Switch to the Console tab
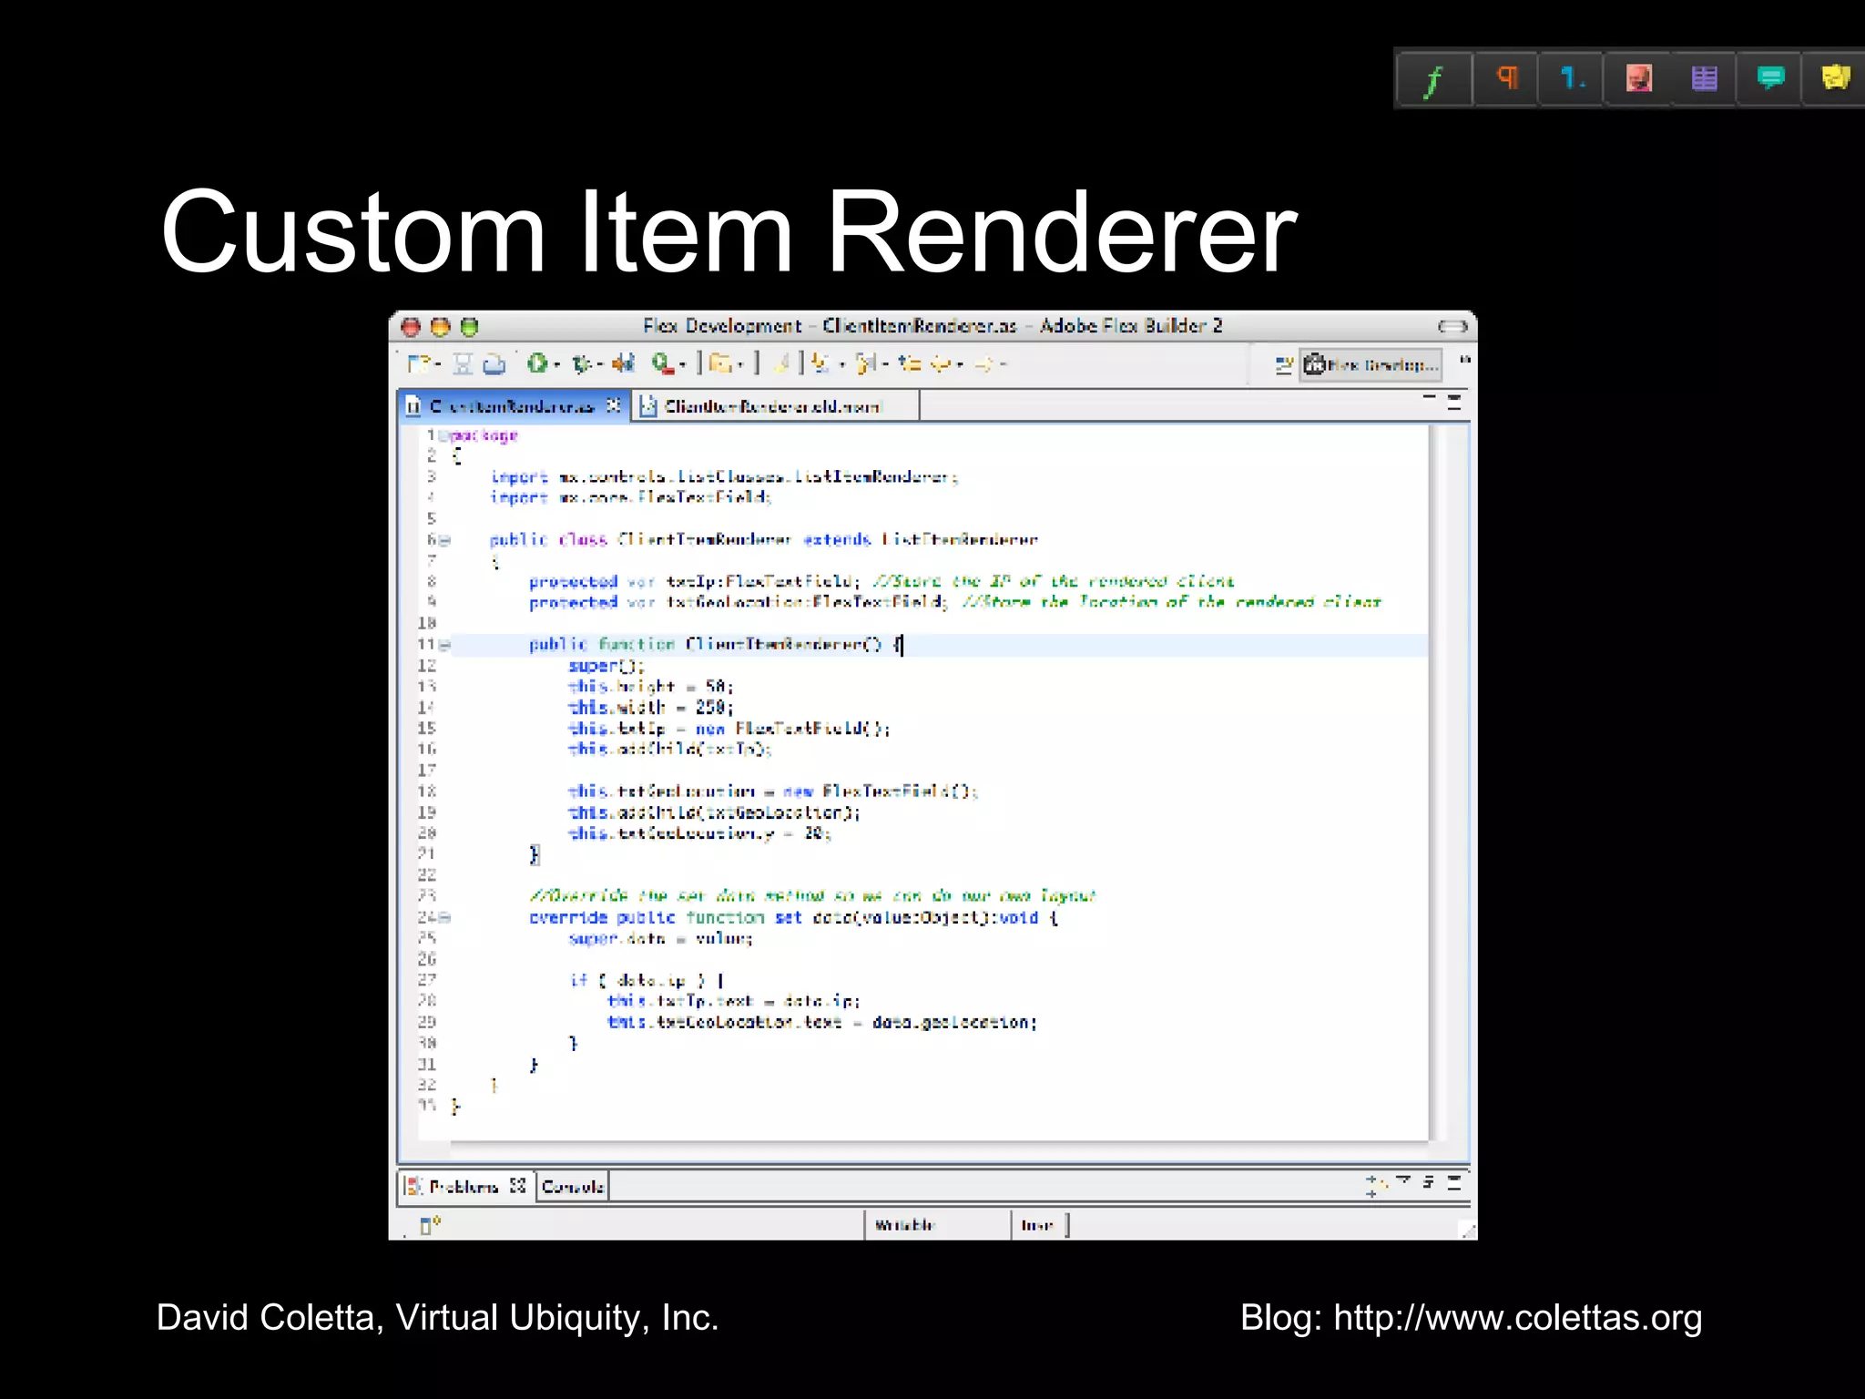 573,1187
